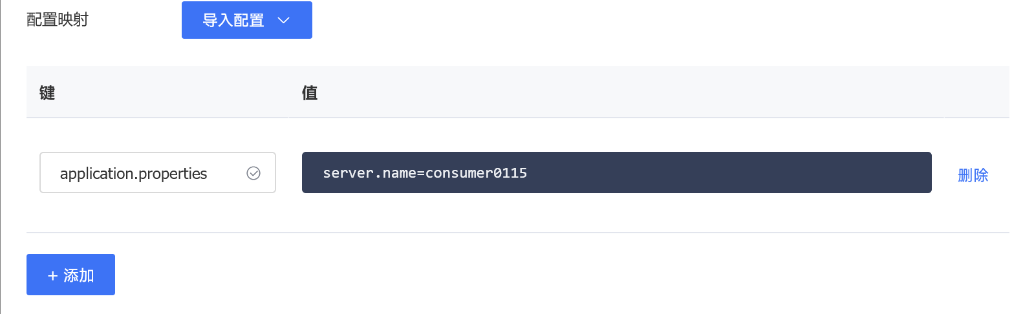The width and height of the screenshot is (1012, 314).
Task: Click the 配置映射 section label
Action: coord(58,20)
